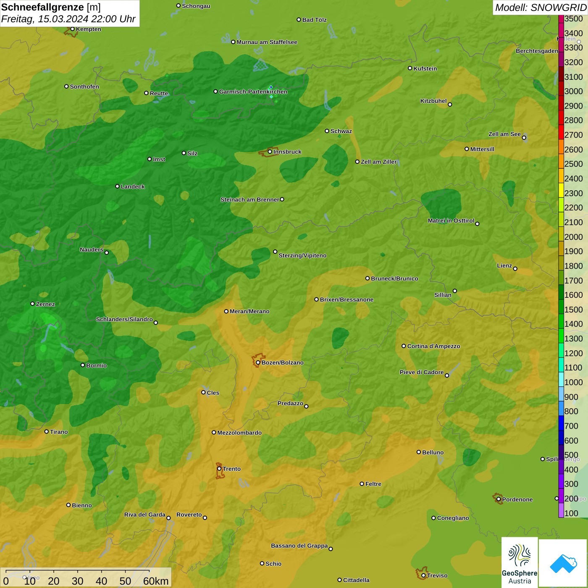Click the 1000 m cyan legend swatch
Viewport: 588px width, 588px height.
click(561, 379)
